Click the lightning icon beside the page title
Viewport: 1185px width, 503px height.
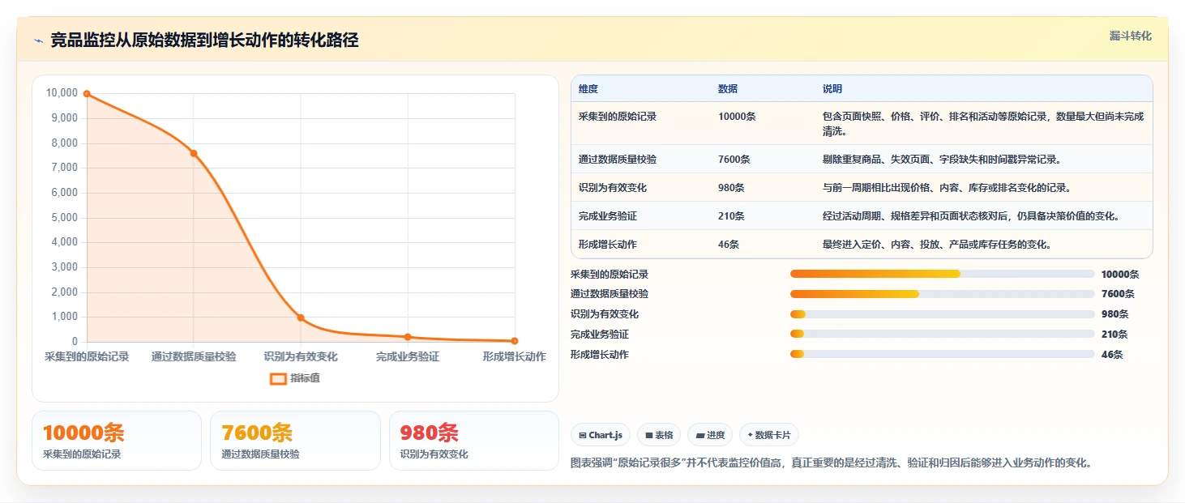click(38, 40)
